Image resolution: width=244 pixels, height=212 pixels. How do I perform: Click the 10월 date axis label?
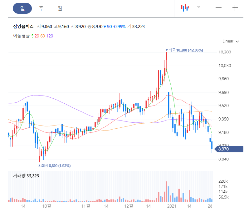click(47, 206)
